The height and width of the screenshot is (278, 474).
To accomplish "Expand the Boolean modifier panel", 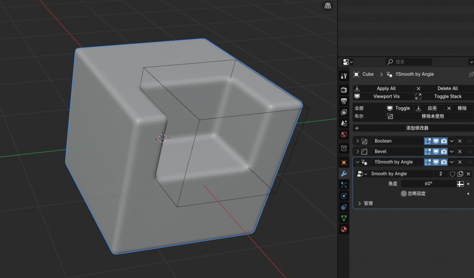I will 358,141.
